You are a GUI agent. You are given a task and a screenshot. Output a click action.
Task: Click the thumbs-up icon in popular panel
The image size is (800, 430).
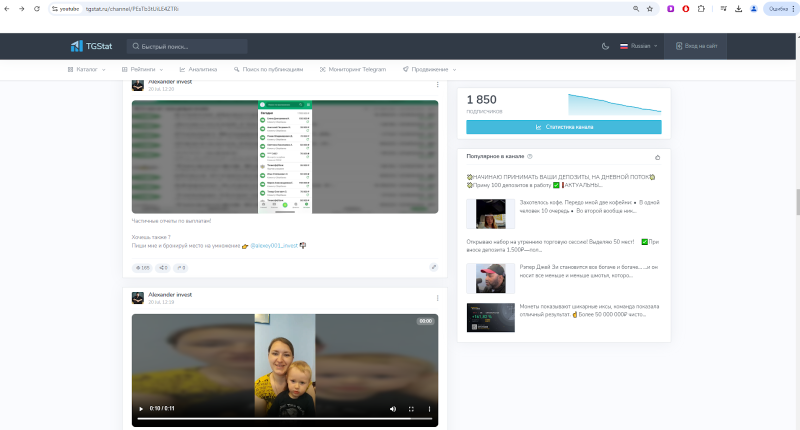[657, 157]
